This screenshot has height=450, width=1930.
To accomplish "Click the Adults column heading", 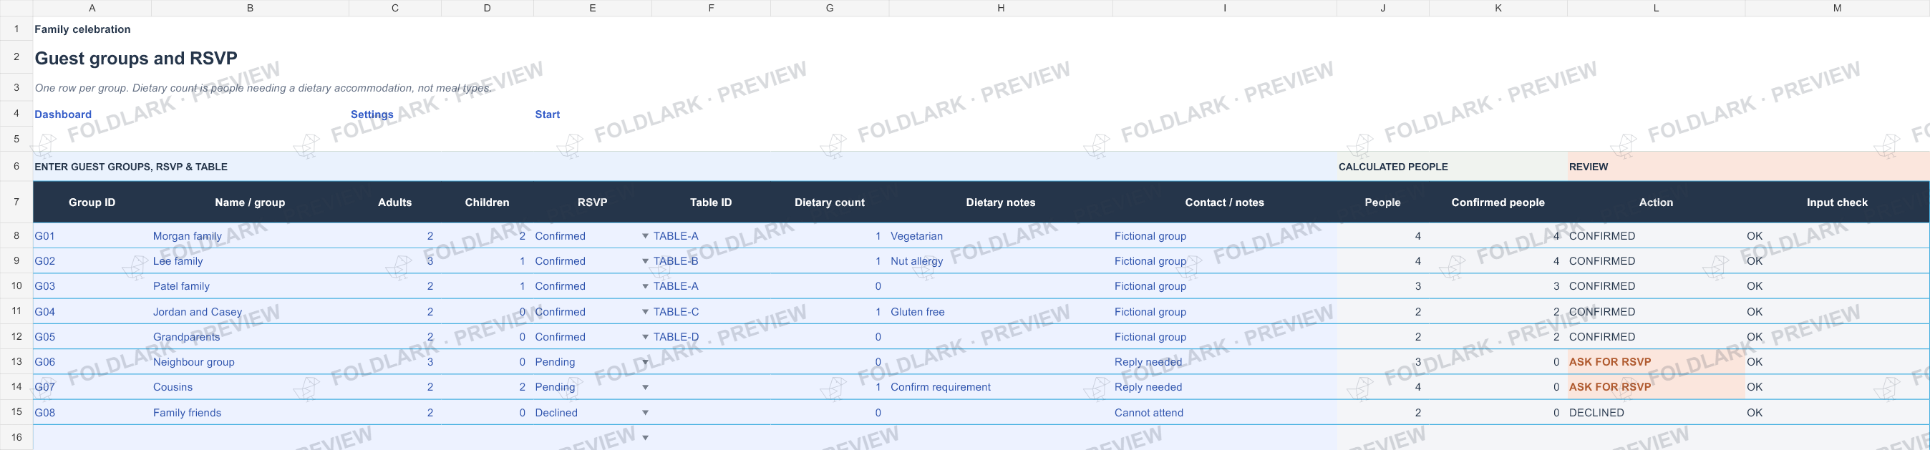I will tap(395, 202).
